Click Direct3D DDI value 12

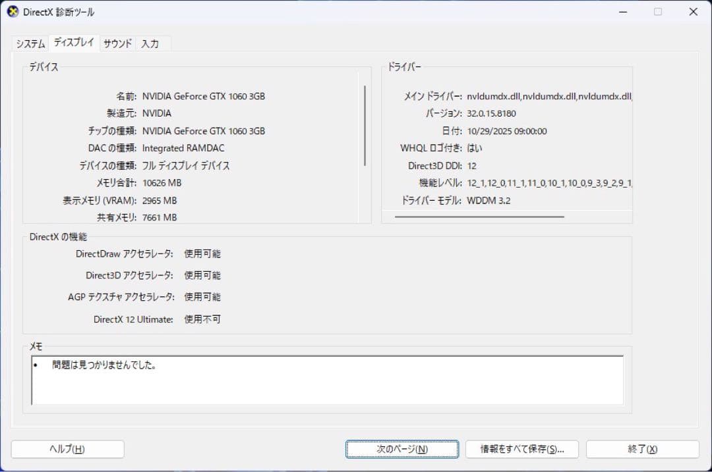click(472, 166)
